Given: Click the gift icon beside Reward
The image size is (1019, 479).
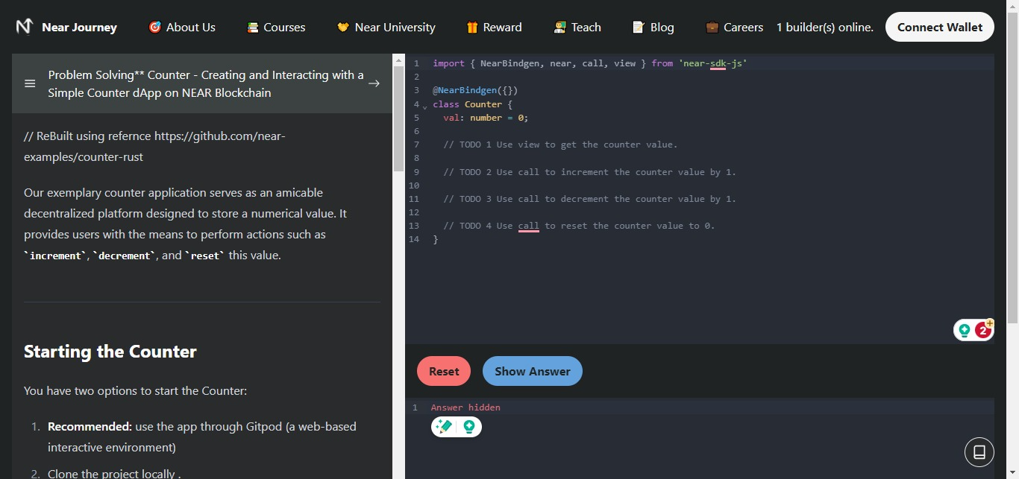Looking at the screenshot, I should [472, 28].
